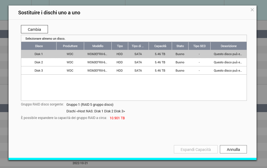Sort by the Stato column header

tap(180, 46)
